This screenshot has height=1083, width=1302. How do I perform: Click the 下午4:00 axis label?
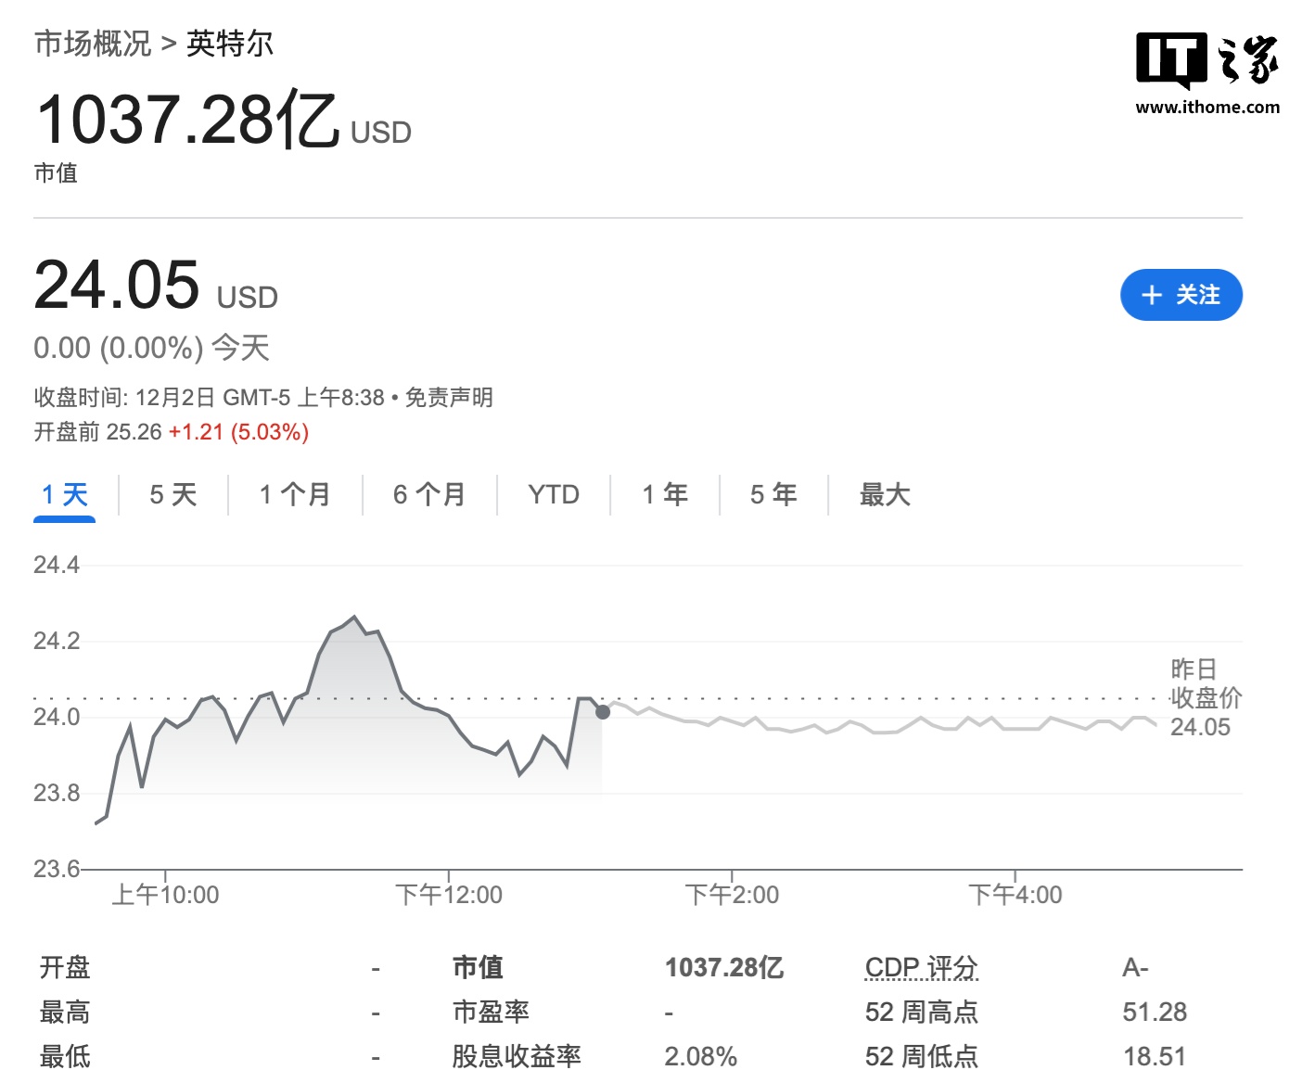pyautogui.click(x=1015, y=895)
